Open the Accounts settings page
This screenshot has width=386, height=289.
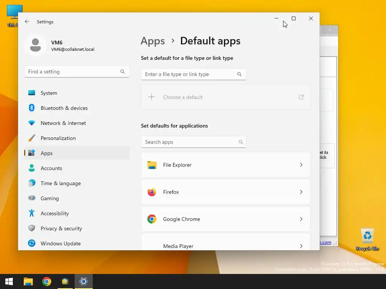77,168
